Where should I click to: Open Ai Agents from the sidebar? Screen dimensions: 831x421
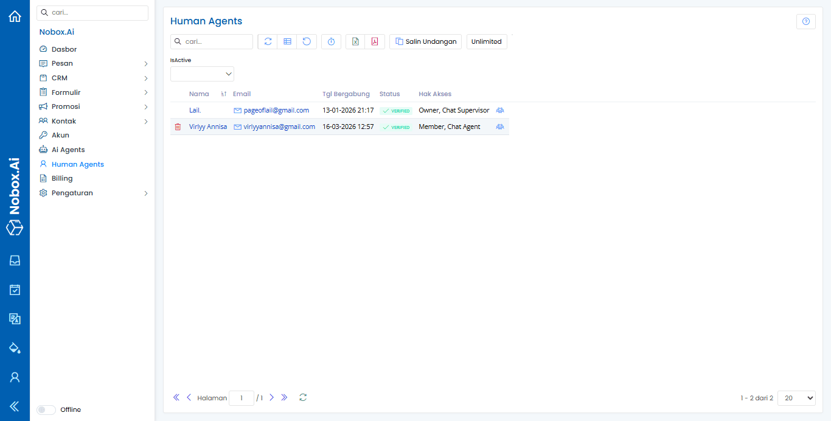(x=68, y=150)
